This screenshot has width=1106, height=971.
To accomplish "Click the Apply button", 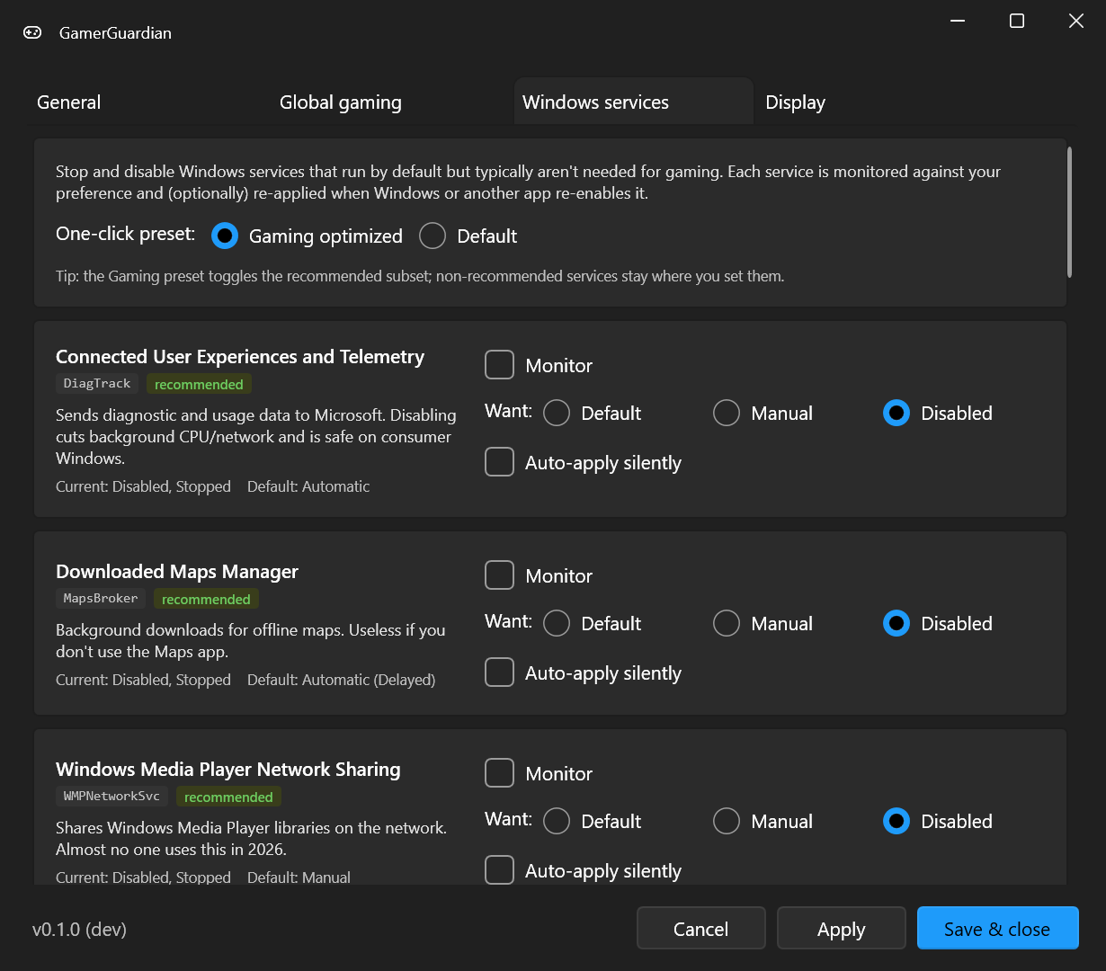I will tap(842, 928).
